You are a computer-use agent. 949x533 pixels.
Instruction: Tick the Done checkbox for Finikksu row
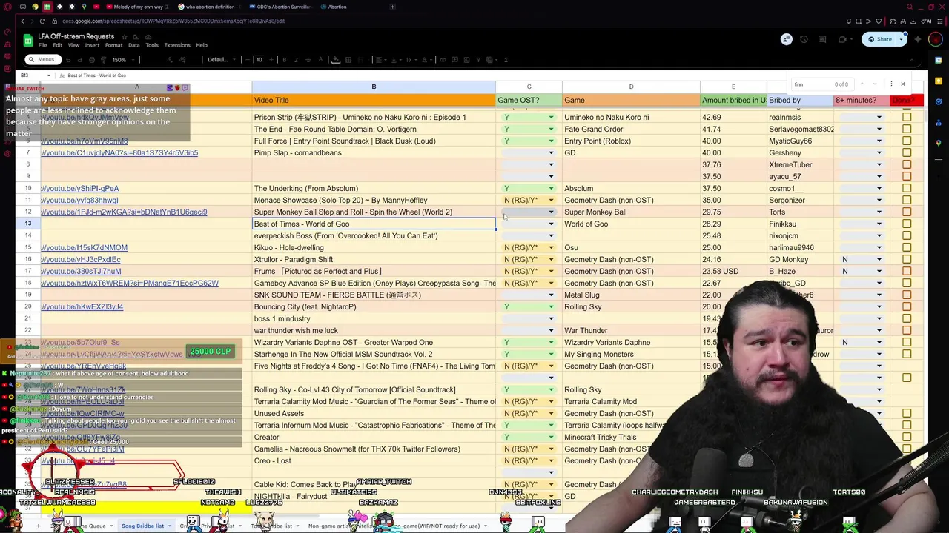coord(907,224)
